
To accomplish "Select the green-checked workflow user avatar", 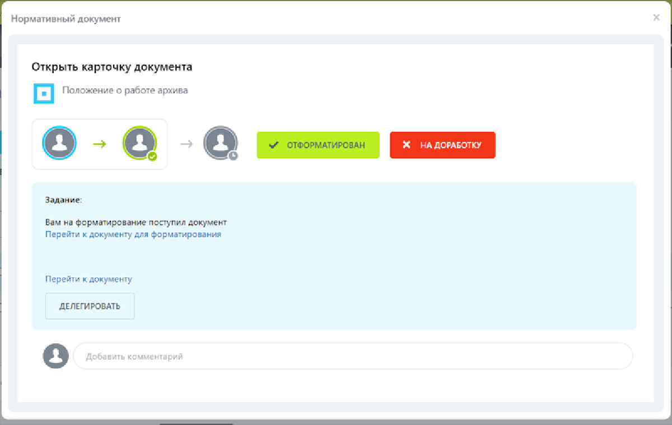I will click(x=140, y=143).
